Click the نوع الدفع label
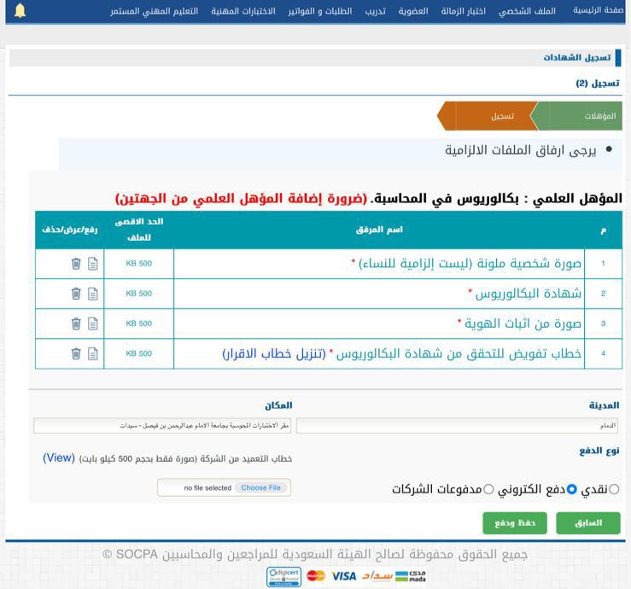 point(599,451)
